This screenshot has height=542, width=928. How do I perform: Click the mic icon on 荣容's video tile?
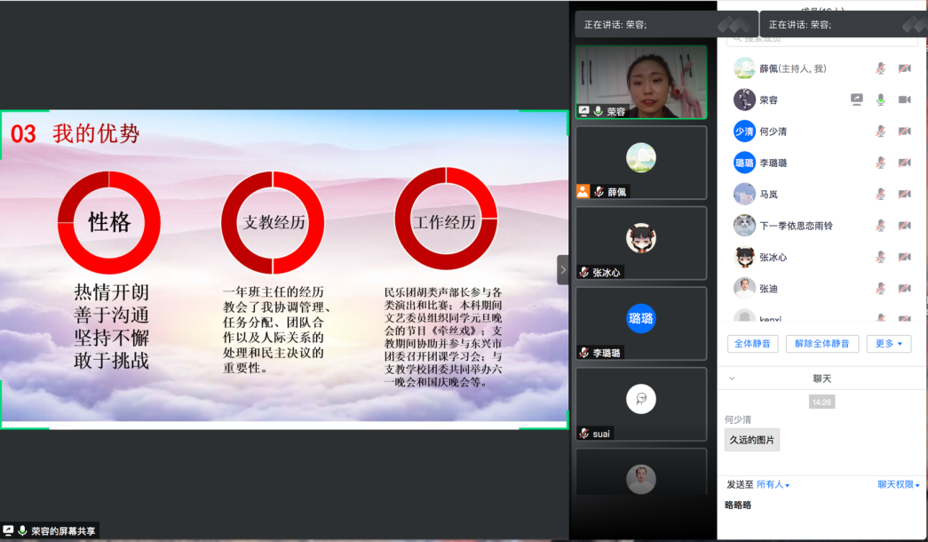coord(599,111)
